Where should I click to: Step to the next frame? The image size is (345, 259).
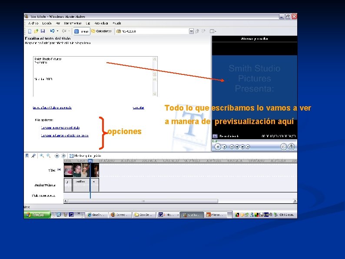[x=242, y=147]
